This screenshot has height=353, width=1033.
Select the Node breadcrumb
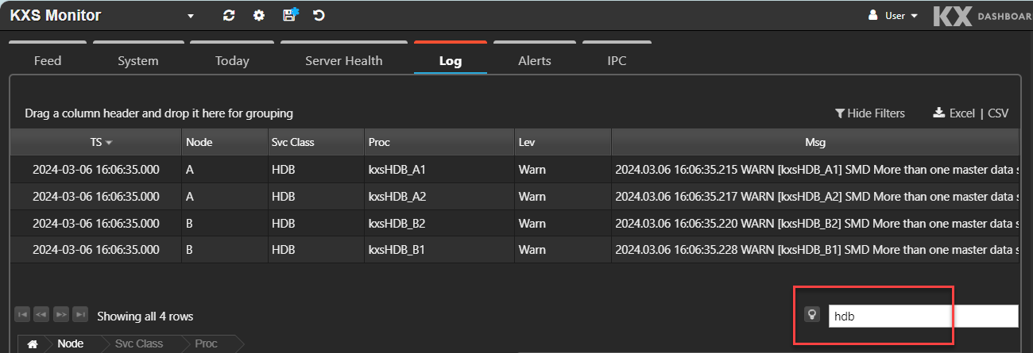click(x=70, y=343)
